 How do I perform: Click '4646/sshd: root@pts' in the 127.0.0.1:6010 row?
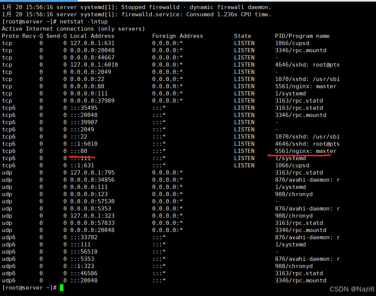tap(307, 65)
